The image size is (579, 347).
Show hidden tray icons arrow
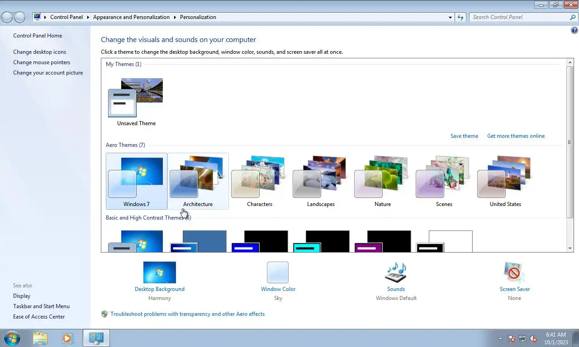pyautogui.click(x=500, y=338)
